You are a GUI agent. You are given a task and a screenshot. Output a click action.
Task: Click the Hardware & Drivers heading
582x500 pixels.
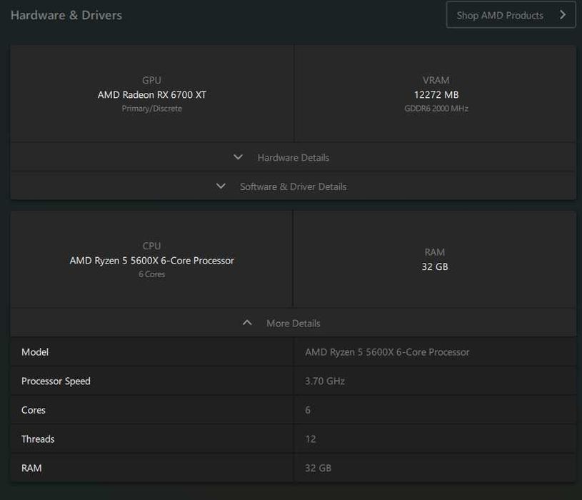66,15
